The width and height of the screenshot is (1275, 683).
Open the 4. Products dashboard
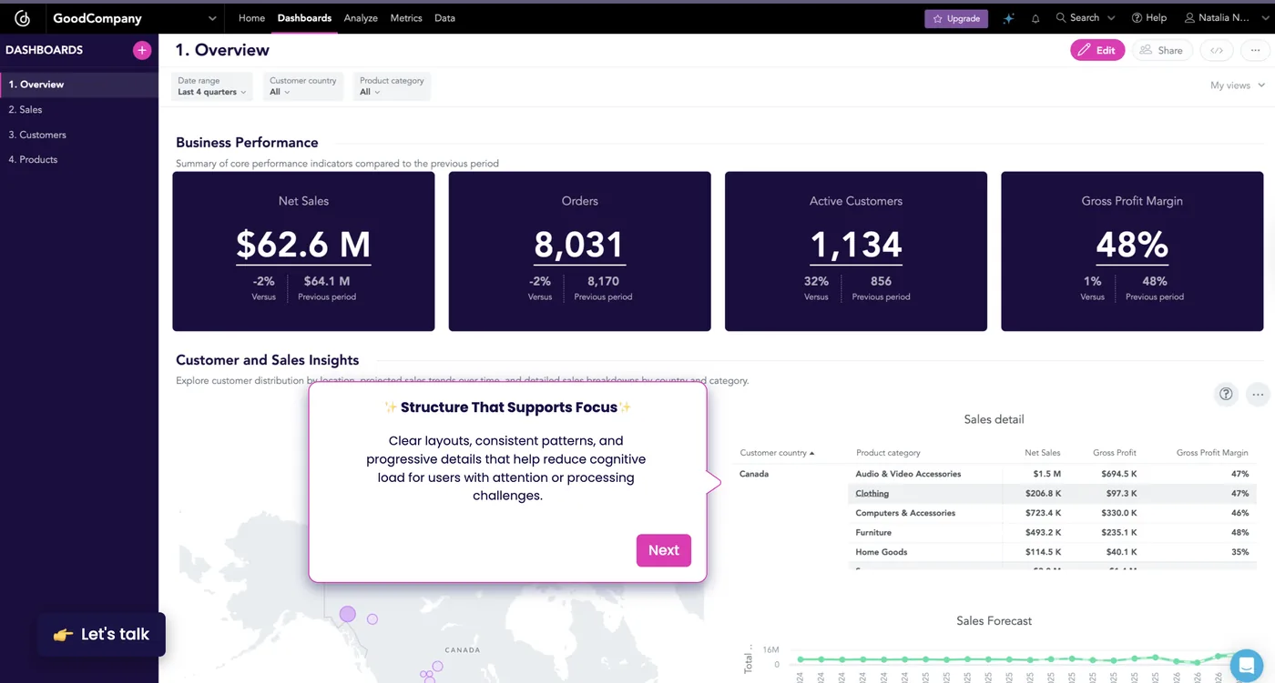[x=79, y=160]
